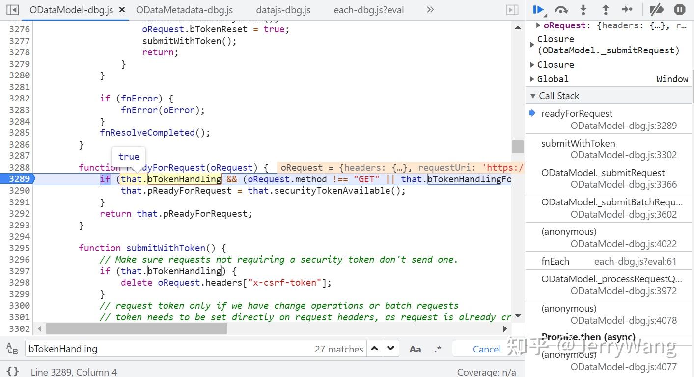694x377 pixels.
Task: Select readyForRequest call stack frame
Action: [x=609, y=119]
